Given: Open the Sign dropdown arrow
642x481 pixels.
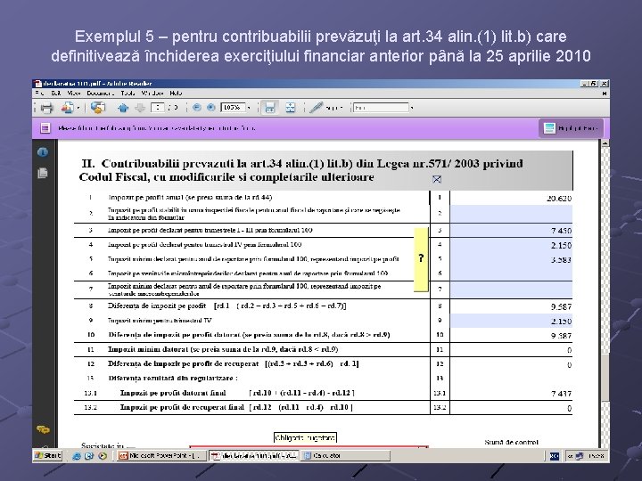Looking at the screenshot, I should point(341,108).
